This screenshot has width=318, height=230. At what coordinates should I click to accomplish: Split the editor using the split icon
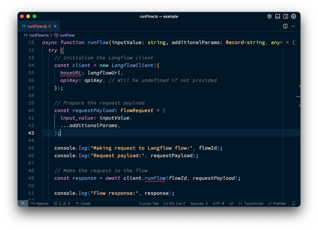coord(285,26)
